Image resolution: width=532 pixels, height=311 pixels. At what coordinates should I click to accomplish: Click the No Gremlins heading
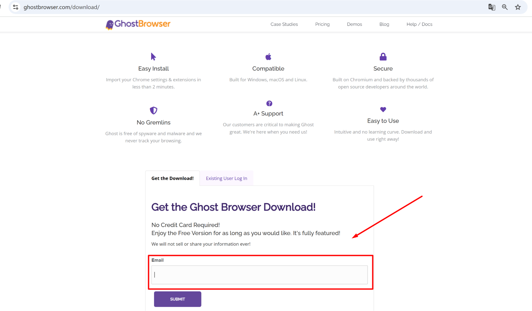coord(154,123)
